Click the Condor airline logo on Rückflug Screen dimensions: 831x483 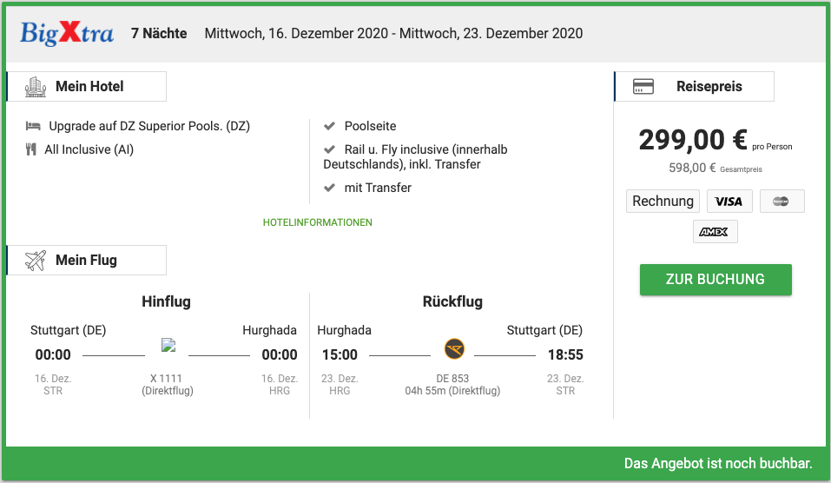(x=454, y=349)
